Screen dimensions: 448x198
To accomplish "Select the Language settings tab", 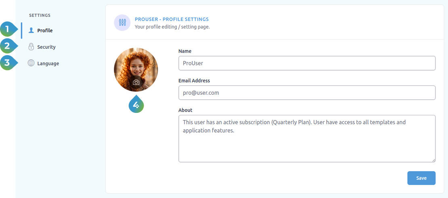I will coord(48,64).
